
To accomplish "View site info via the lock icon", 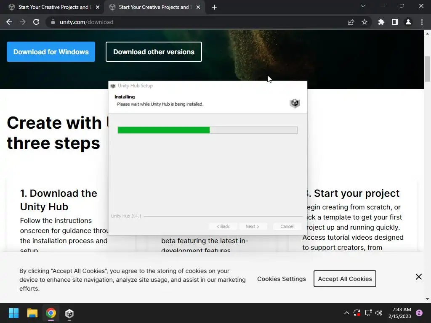I will pyautogui.click(x=53, y=22).
